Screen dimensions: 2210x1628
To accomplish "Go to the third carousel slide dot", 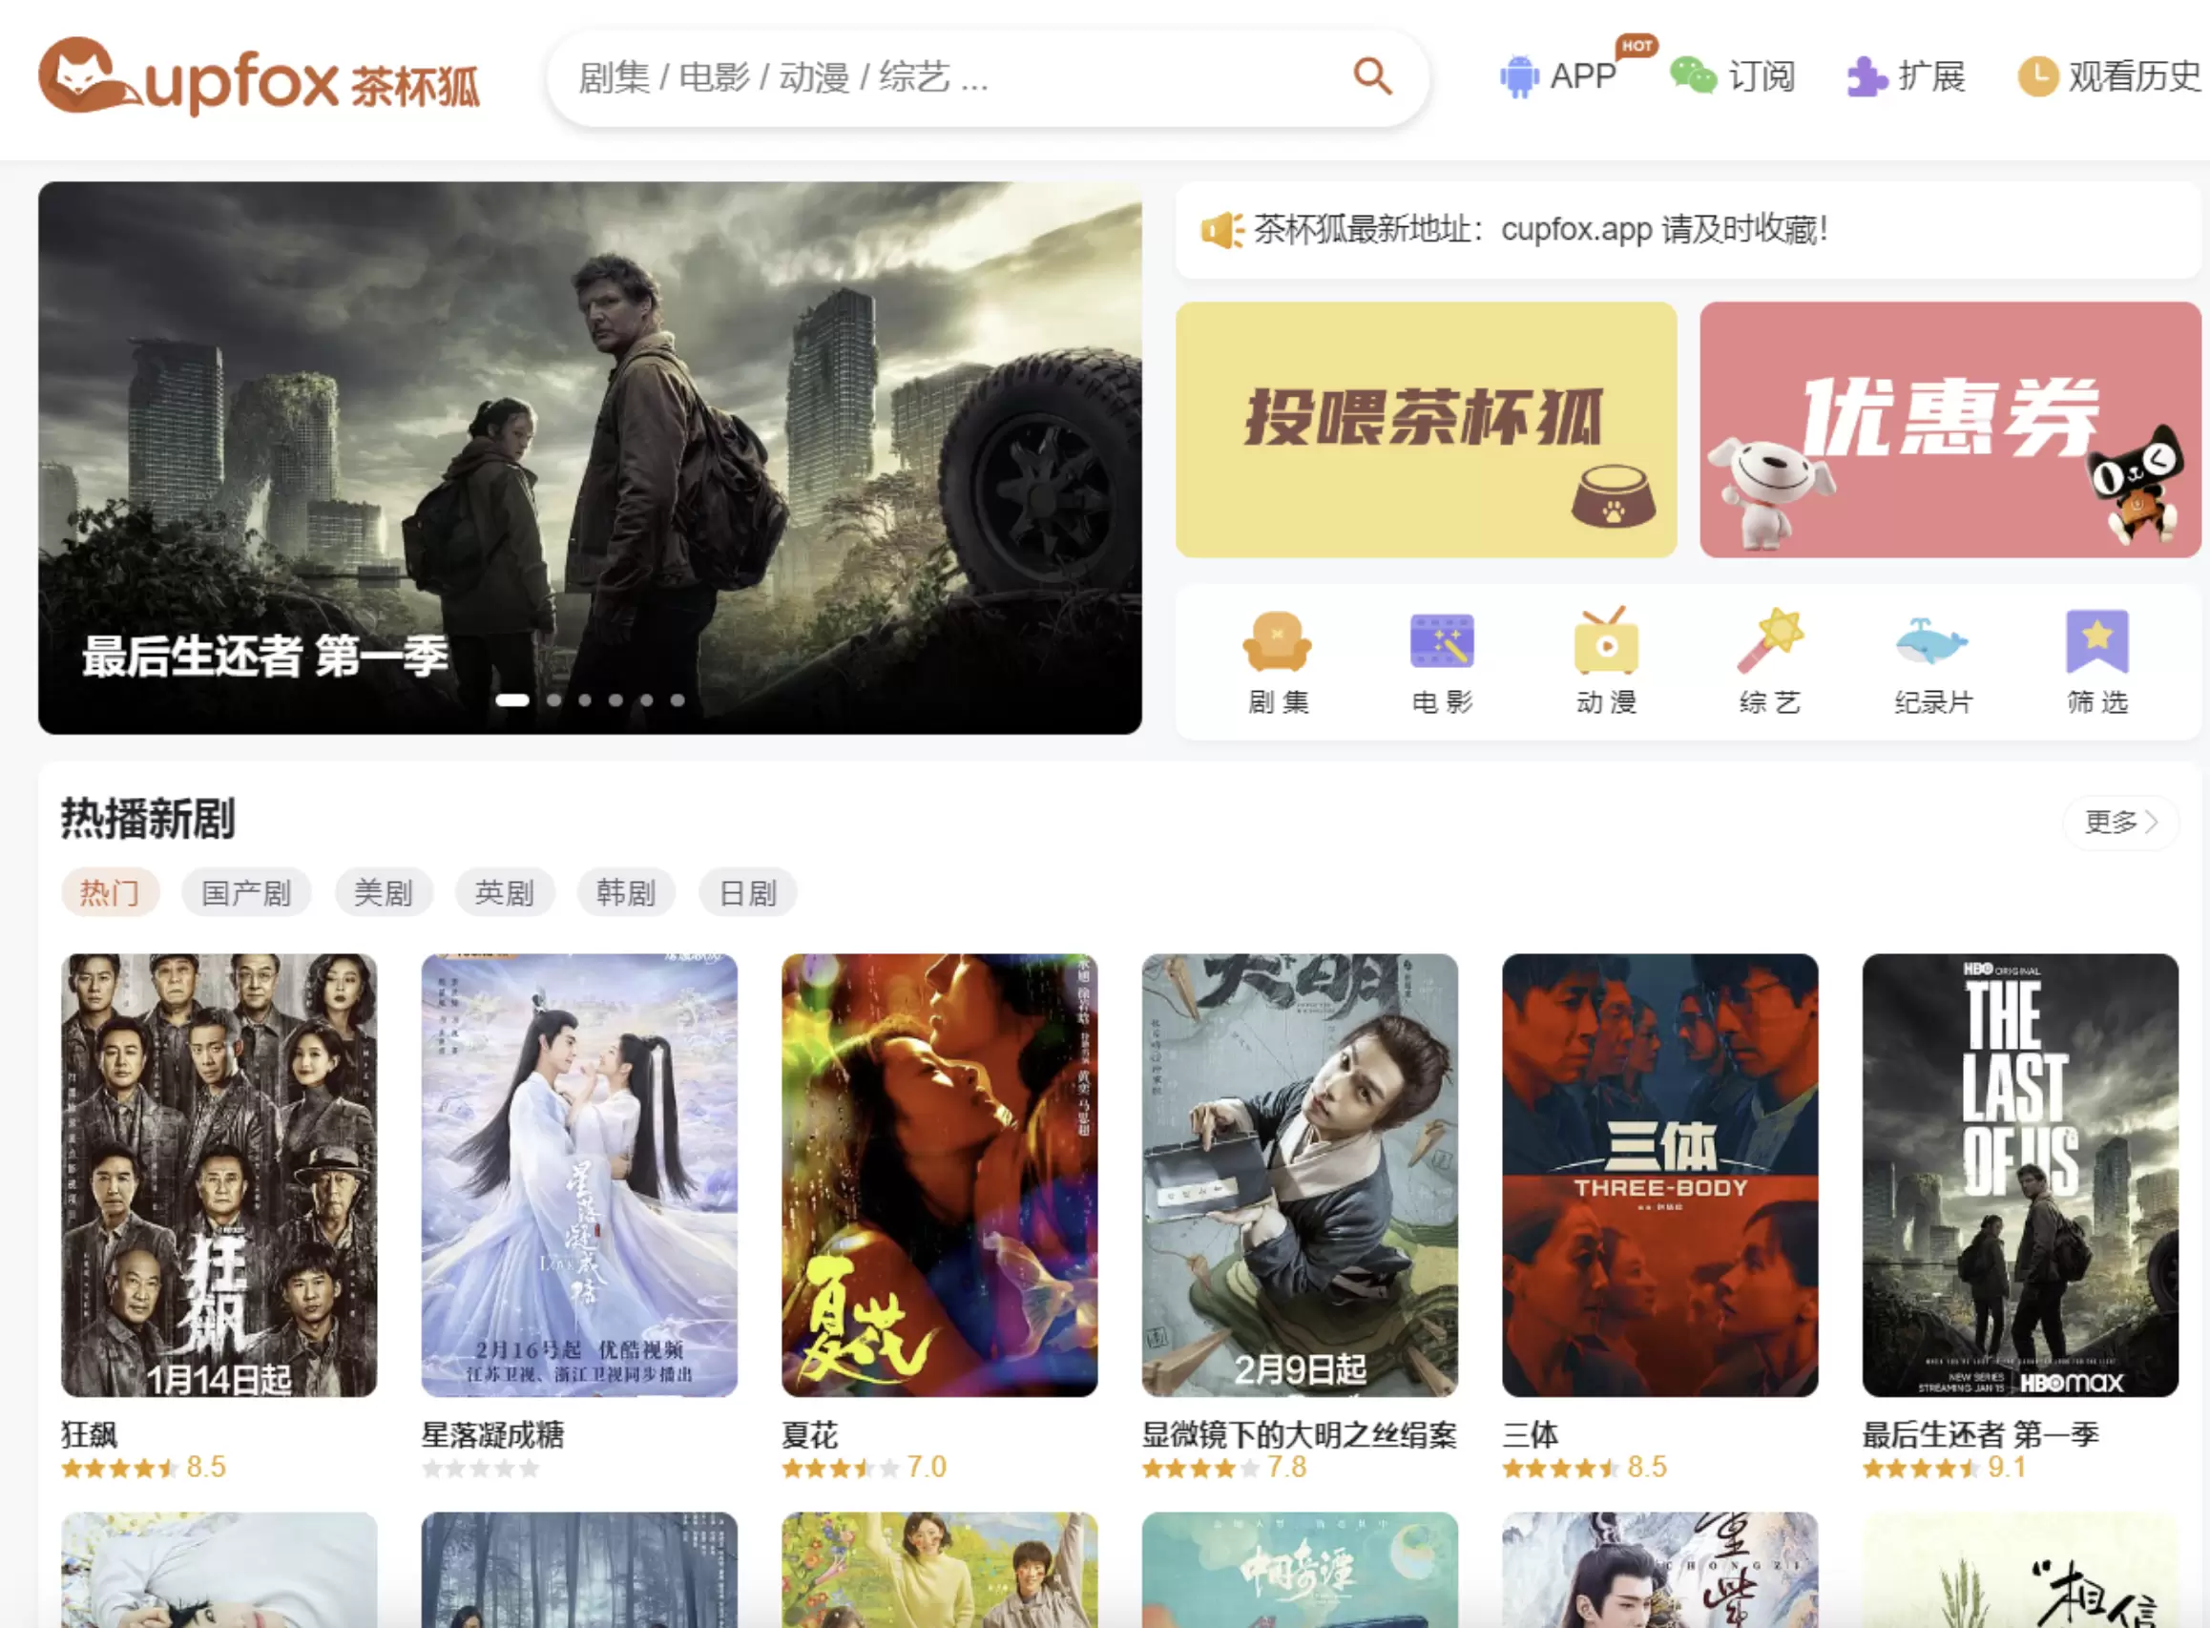I will pos(585,699).
